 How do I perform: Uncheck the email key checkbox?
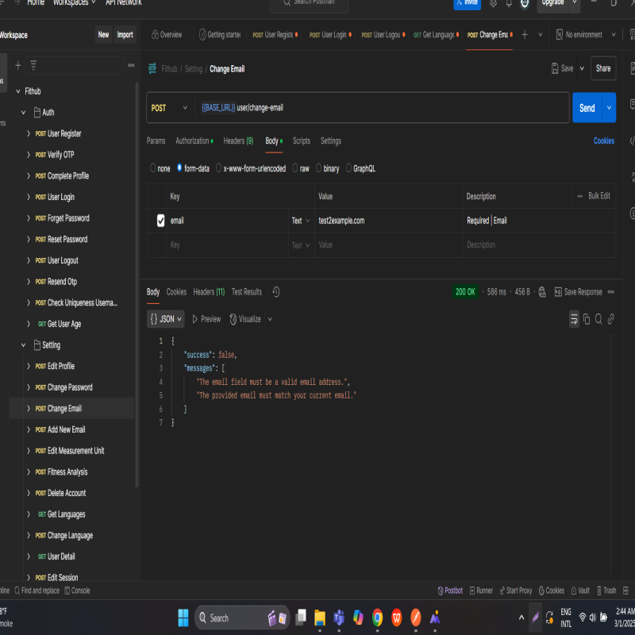(x=160, y=221)
